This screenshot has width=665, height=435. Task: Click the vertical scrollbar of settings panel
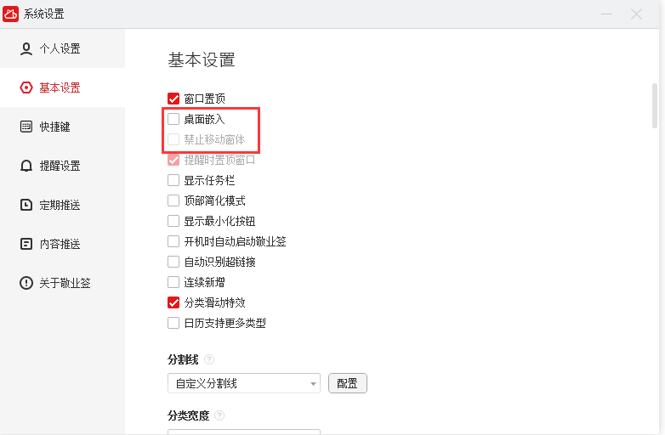(654, 106)
